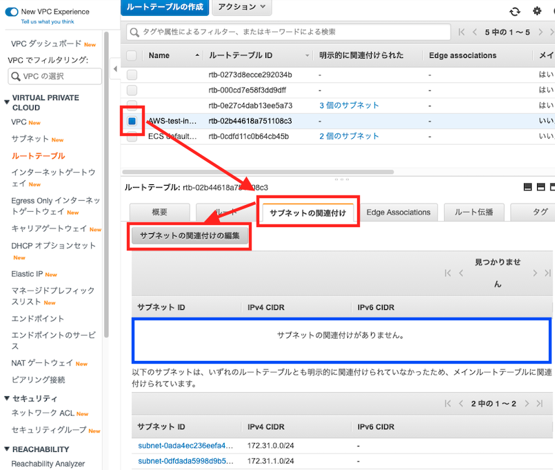Open ネットワーク ACL in sidebar

pos(43,413)
